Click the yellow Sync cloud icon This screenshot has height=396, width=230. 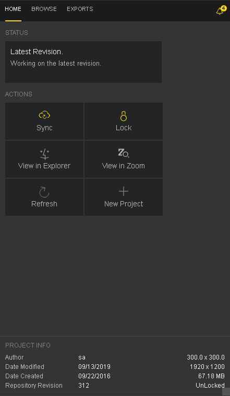tap(44, 115)
